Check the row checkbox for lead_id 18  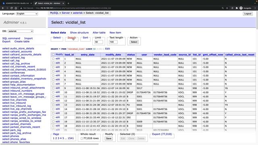pyautogui.click(x=53, y=126)
